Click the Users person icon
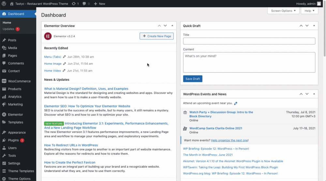The height and width of the screenshot is (181, 326). pos(4,148)
